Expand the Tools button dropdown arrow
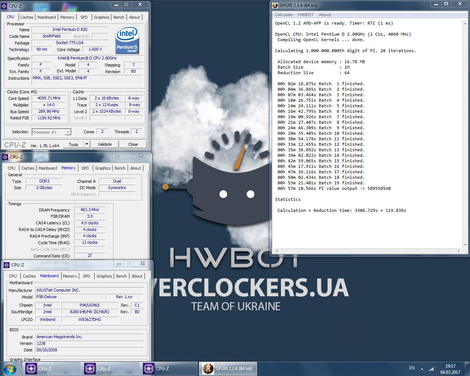 pyautogui.click(x=87, y=144)
